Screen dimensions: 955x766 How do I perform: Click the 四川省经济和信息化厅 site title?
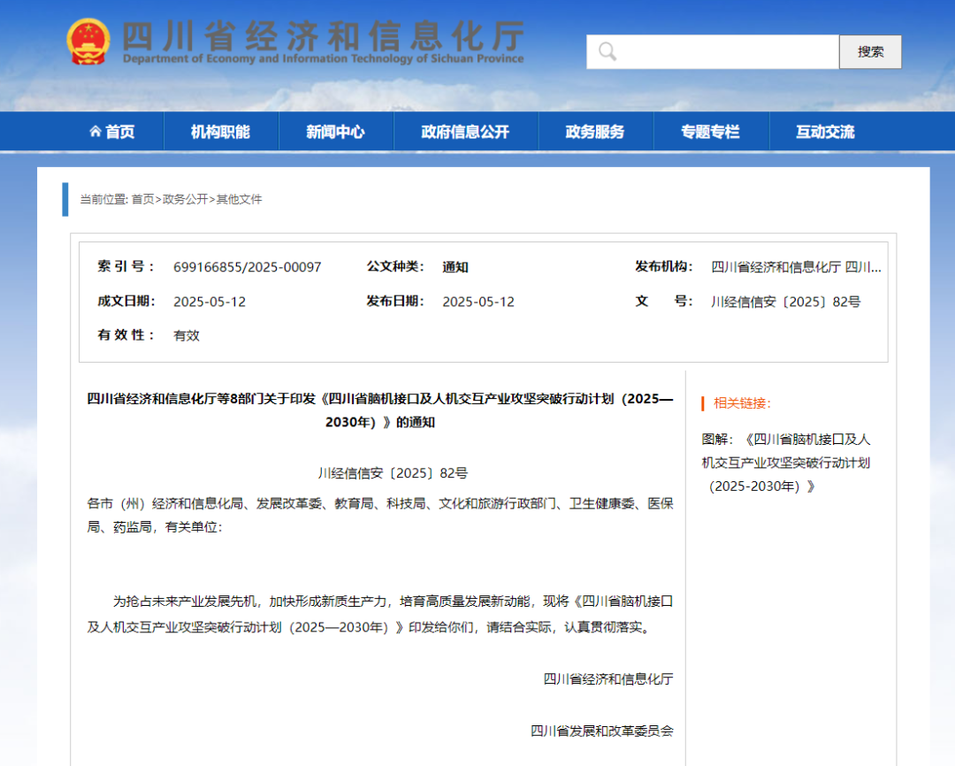click(x=323, y=36)
